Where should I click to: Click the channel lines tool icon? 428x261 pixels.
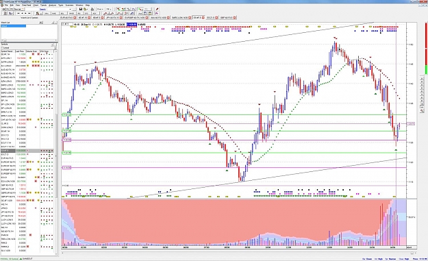(132, 13)
